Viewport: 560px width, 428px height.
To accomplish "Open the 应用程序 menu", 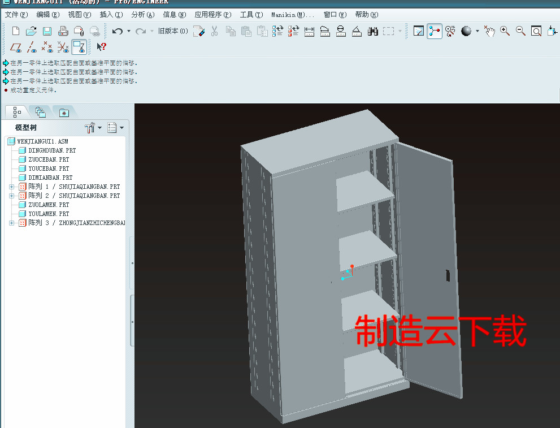I will [213, 15].
